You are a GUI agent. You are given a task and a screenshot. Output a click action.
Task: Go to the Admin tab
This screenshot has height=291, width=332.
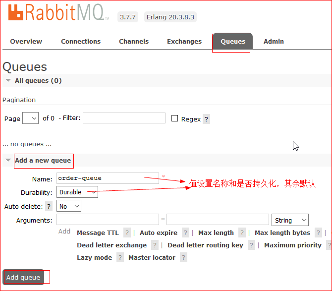(274, 41)
